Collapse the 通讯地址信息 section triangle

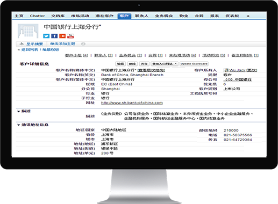click(18, 125)
